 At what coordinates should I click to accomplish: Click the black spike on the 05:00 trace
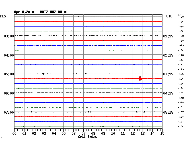pyautogui.click(x=43, y=74)
